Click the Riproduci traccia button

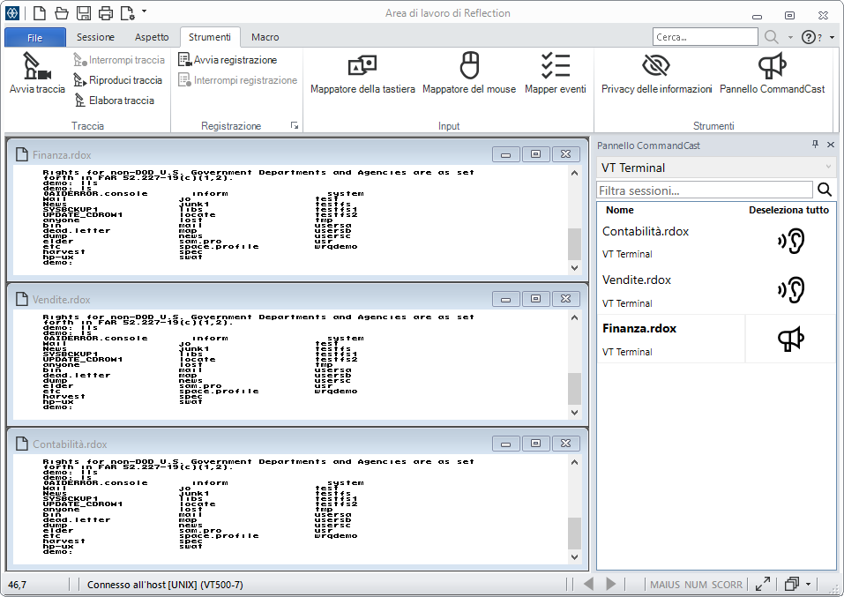coord(118,80)
